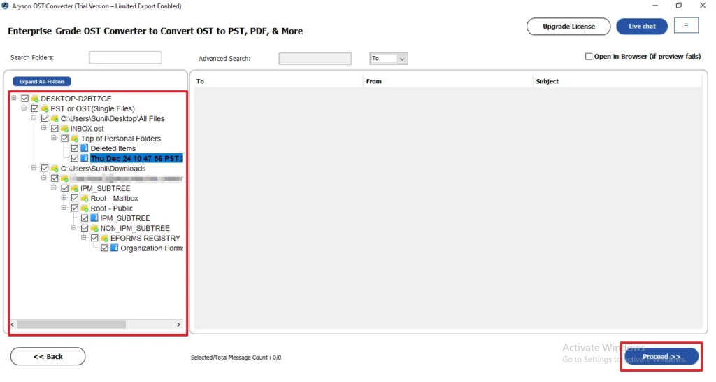Uncheck PST or OST(Single Files) checkbox

tap(35, 108)
